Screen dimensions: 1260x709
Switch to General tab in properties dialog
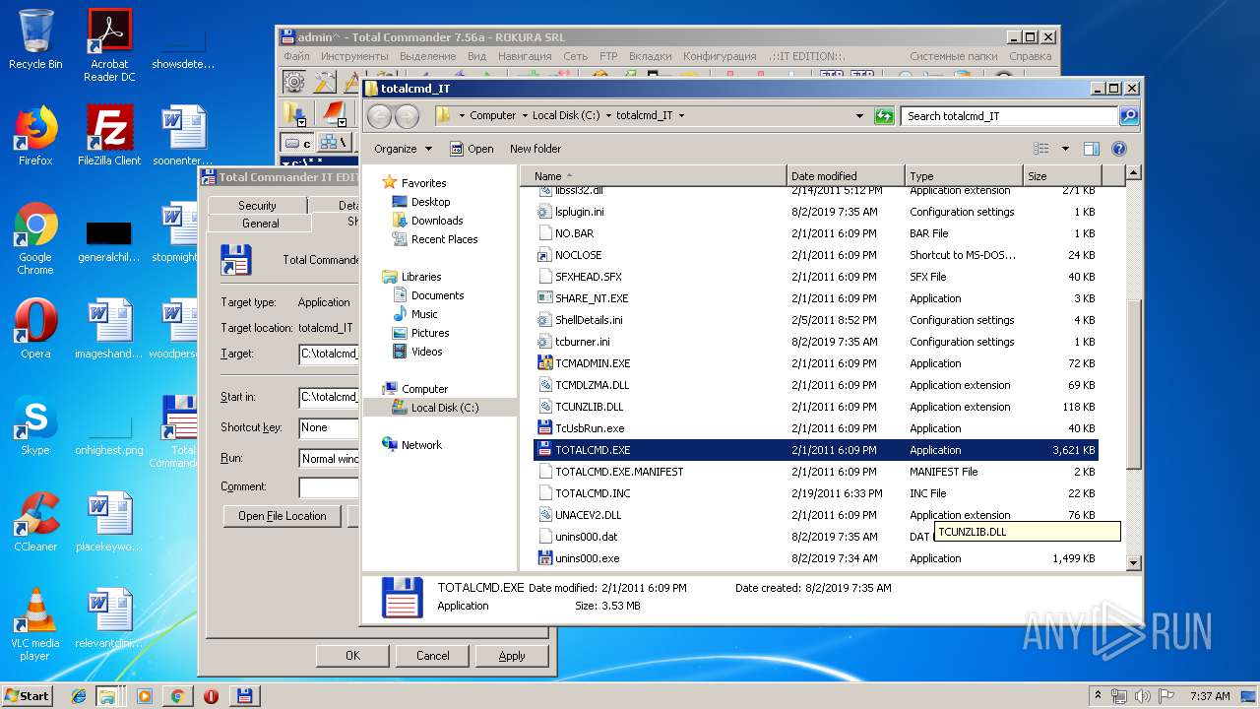coord(260,223)
